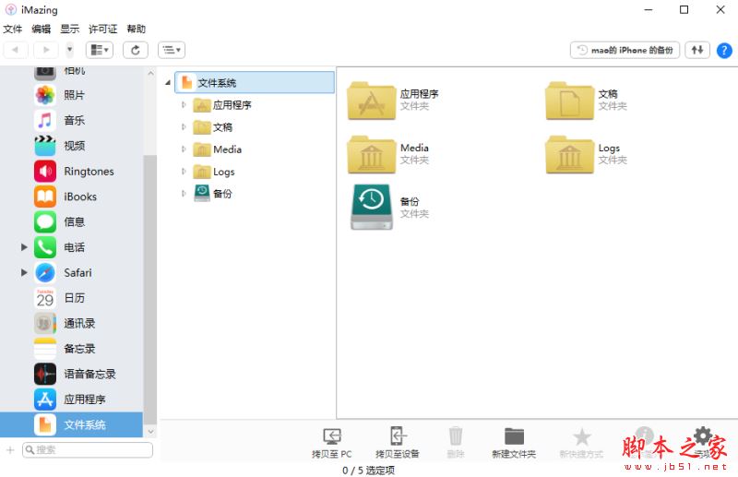
Task: Expand the Logs tree node
Action: click(184, 172)
